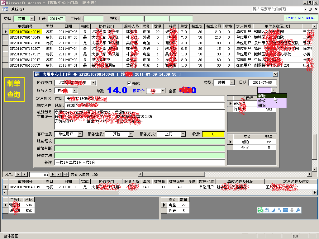The width and height of the screenshot is (319, 239).
Task: Open the IME soft keyboard icon
Action: (285, 210)
